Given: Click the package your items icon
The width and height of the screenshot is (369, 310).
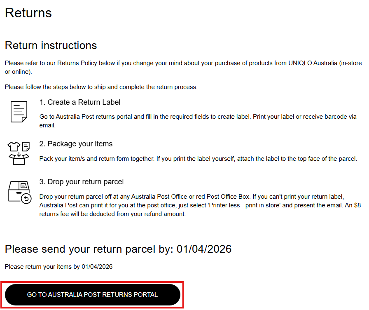Looking at the screenshot, I should (x=19, y=153).
